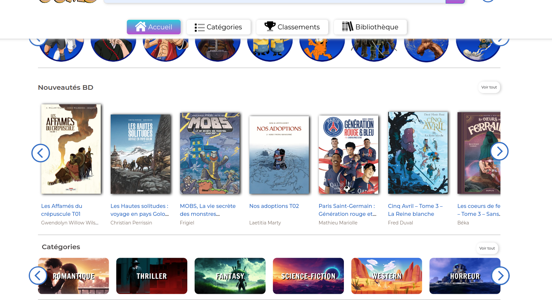Open the Romantique category card
The width and height of the screenshot is (552, 302).
click(73, 276)
